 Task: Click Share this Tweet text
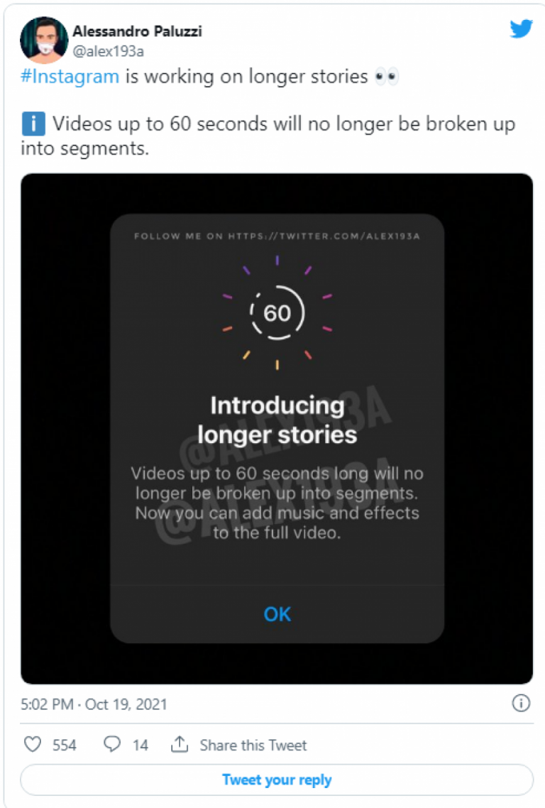[253, 745]
